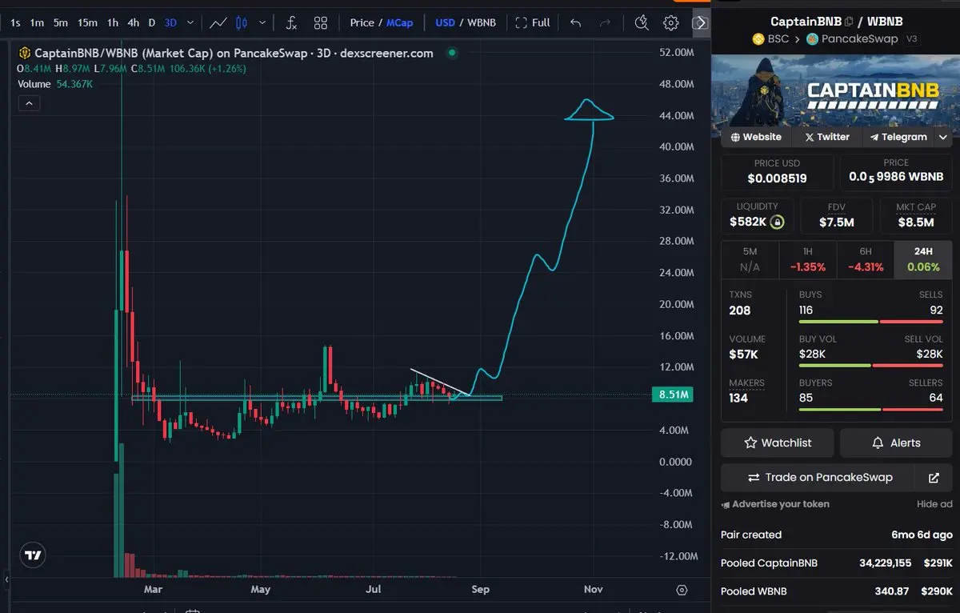This screenshot has height=613, width=960.
Task: Select the 5m timeframe
Action: click(x=61, y=22)
